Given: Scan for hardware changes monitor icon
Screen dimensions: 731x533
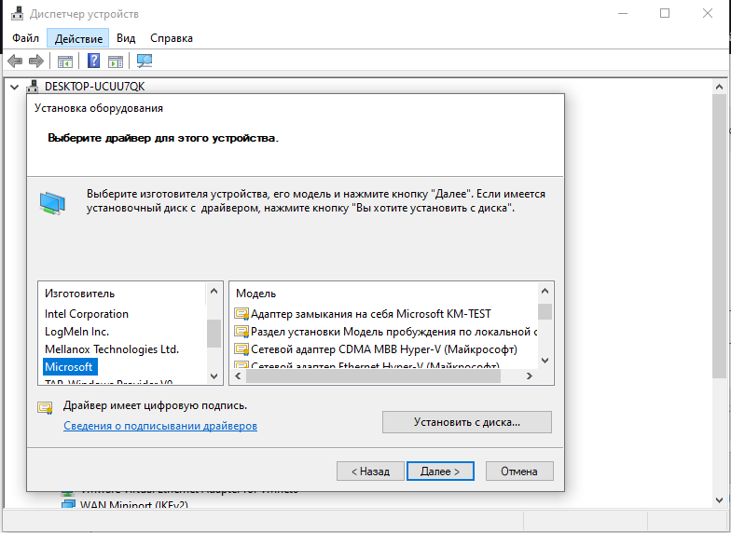Looking at the screenshot, I should tap(145, 61).
